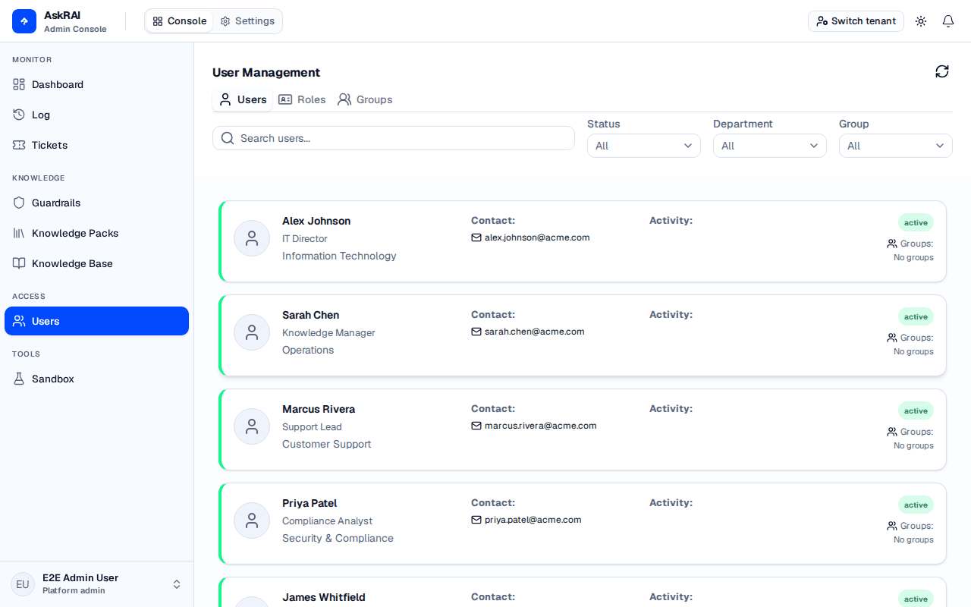Click the mail icon beside marcus.rivera@acme.com
Image resolution: width=971 pixels, height=607 pixels.
pyautogui.click(x=476, y=426)
